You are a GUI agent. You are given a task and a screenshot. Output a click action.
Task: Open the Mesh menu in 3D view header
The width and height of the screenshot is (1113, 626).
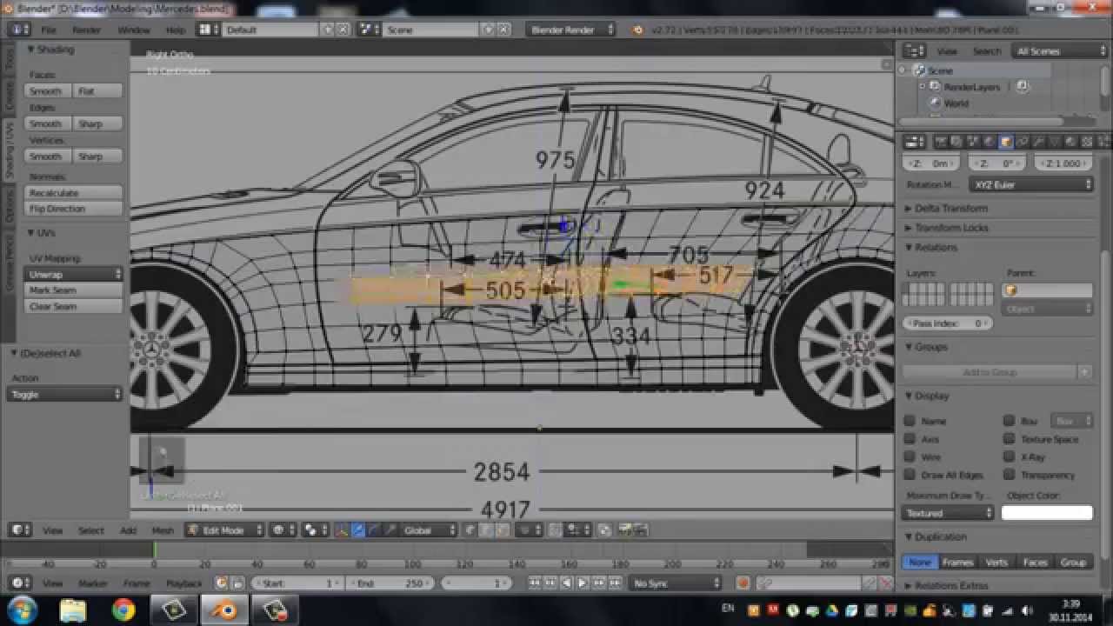pyautogui.click(x=163, y=529)
